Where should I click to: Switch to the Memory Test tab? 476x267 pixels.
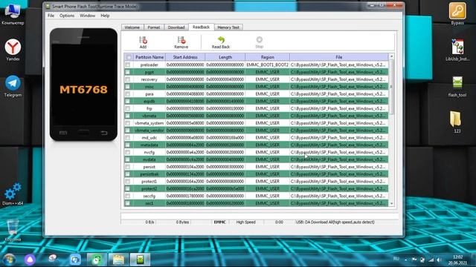[x=228, y=27]
